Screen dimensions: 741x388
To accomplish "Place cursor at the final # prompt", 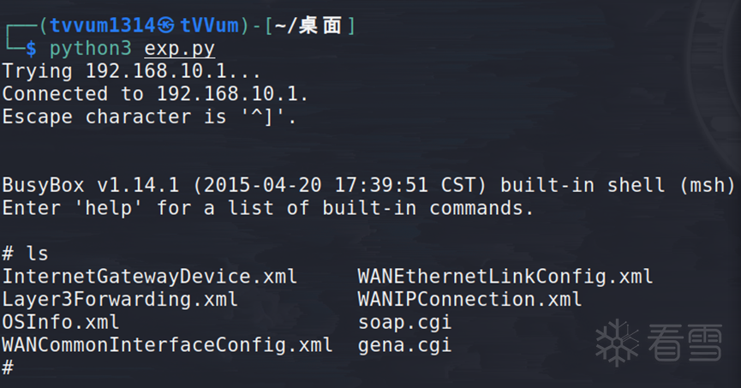I will coord(8,367).
